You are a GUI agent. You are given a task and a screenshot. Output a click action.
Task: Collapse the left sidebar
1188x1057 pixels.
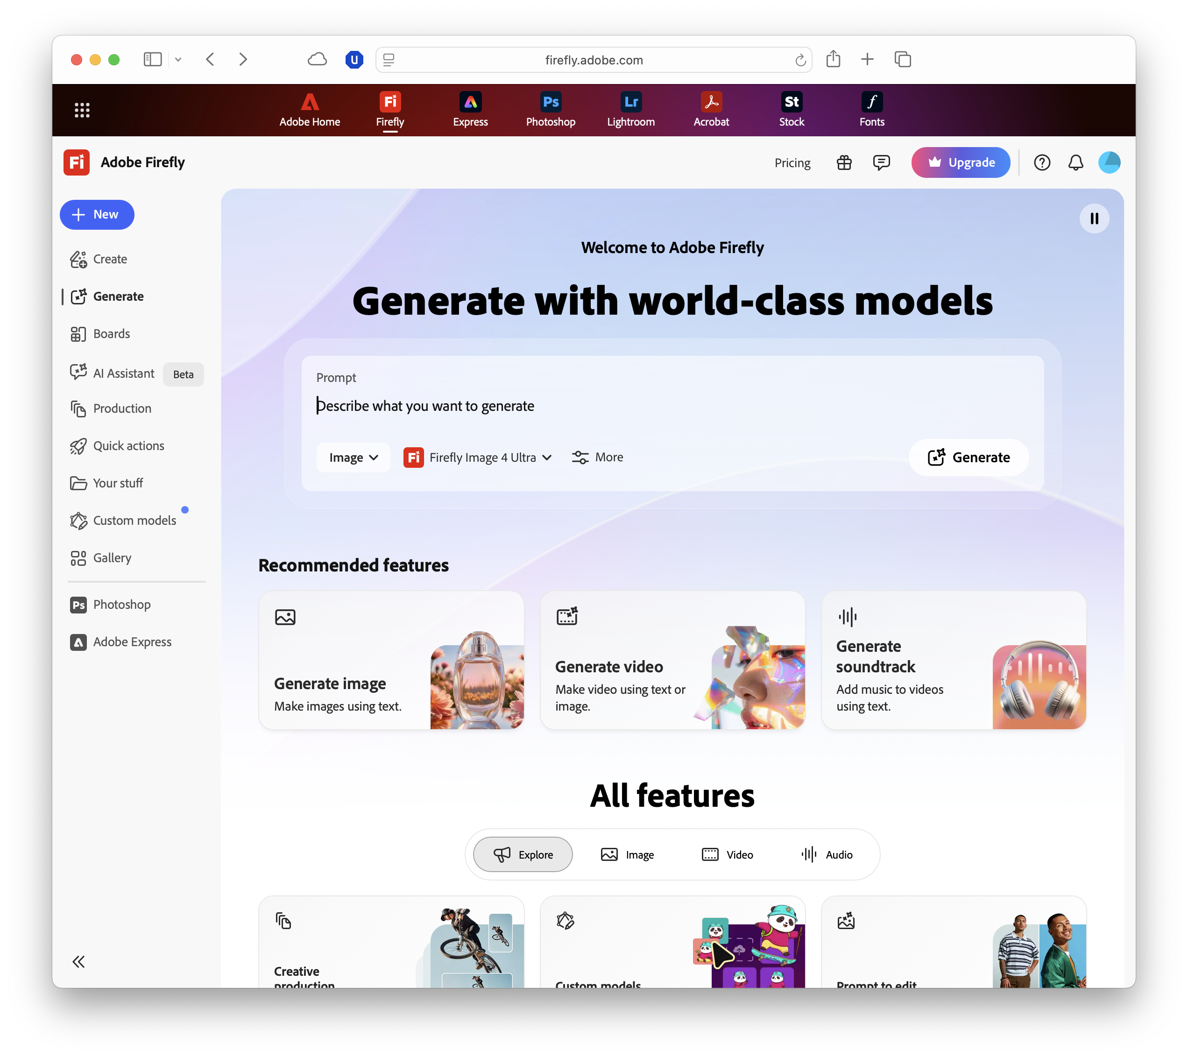78,962
